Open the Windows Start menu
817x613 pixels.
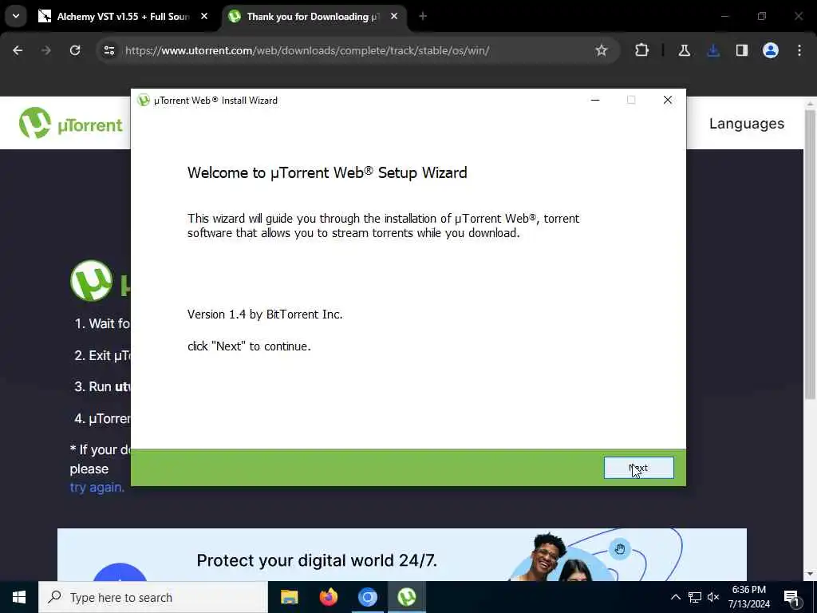pos(19,597)
